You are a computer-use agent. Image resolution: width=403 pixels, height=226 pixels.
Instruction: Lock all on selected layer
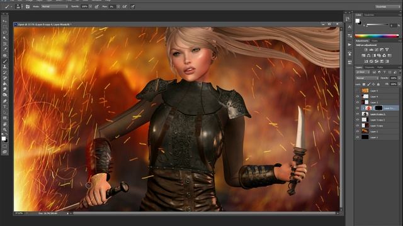(x=378, y=84)
